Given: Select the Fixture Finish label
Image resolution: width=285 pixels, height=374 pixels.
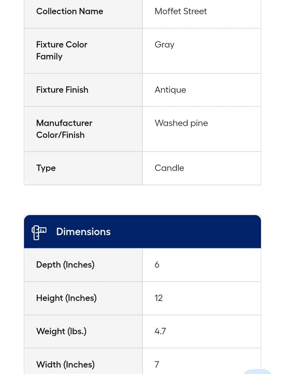Looking at the screenshot, I should pyautogui.click(x=62, y=90).
